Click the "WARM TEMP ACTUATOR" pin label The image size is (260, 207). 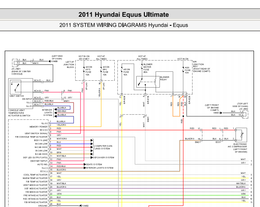(x=35, y=178)
